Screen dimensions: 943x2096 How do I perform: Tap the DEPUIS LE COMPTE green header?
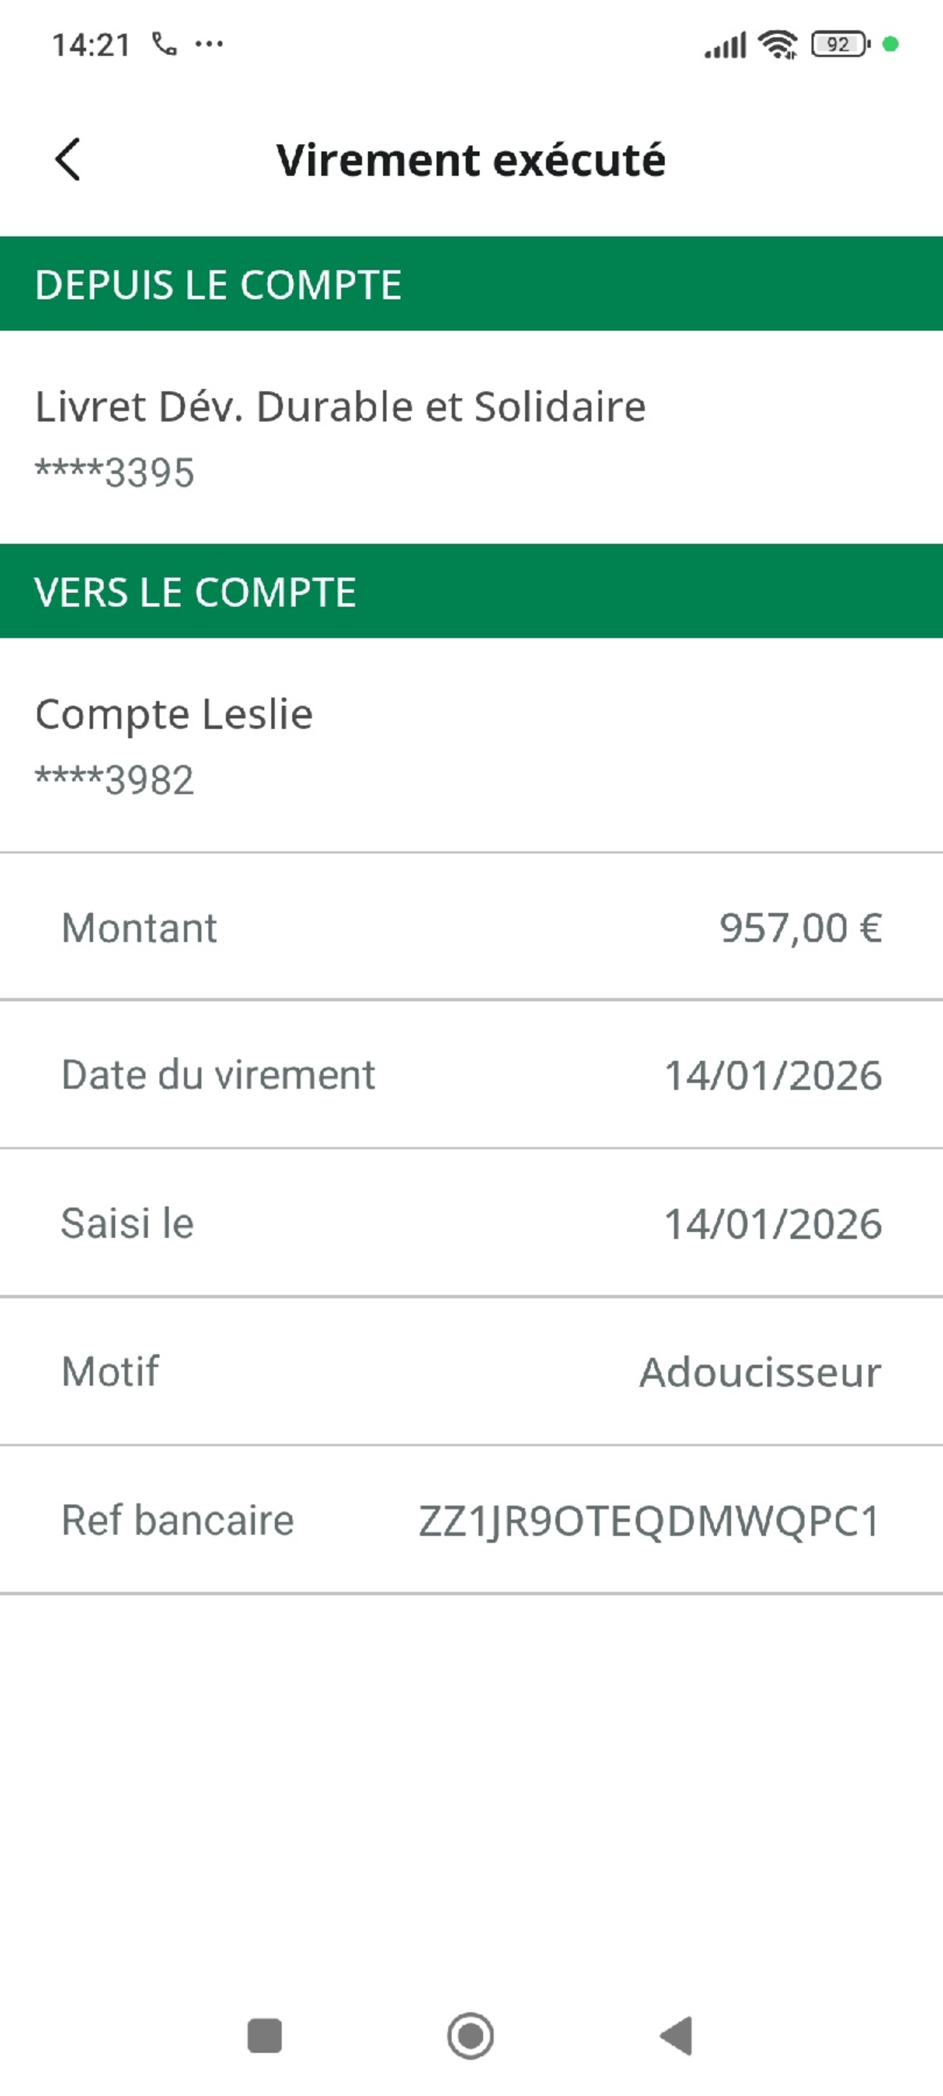tap(471, 284)
